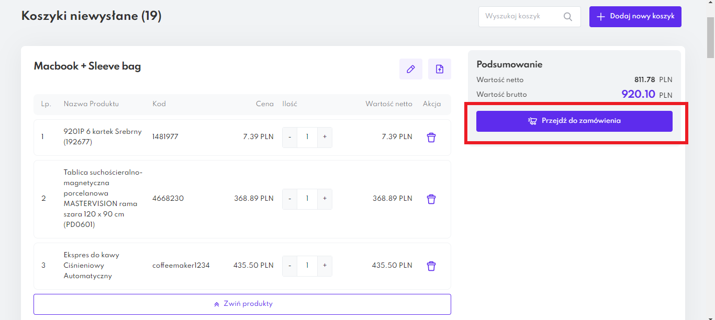Viewport: 715px width, 320px height.
Task: Remove the MASTERVISION whiteboard with trash icon
Action: (431, 199)
